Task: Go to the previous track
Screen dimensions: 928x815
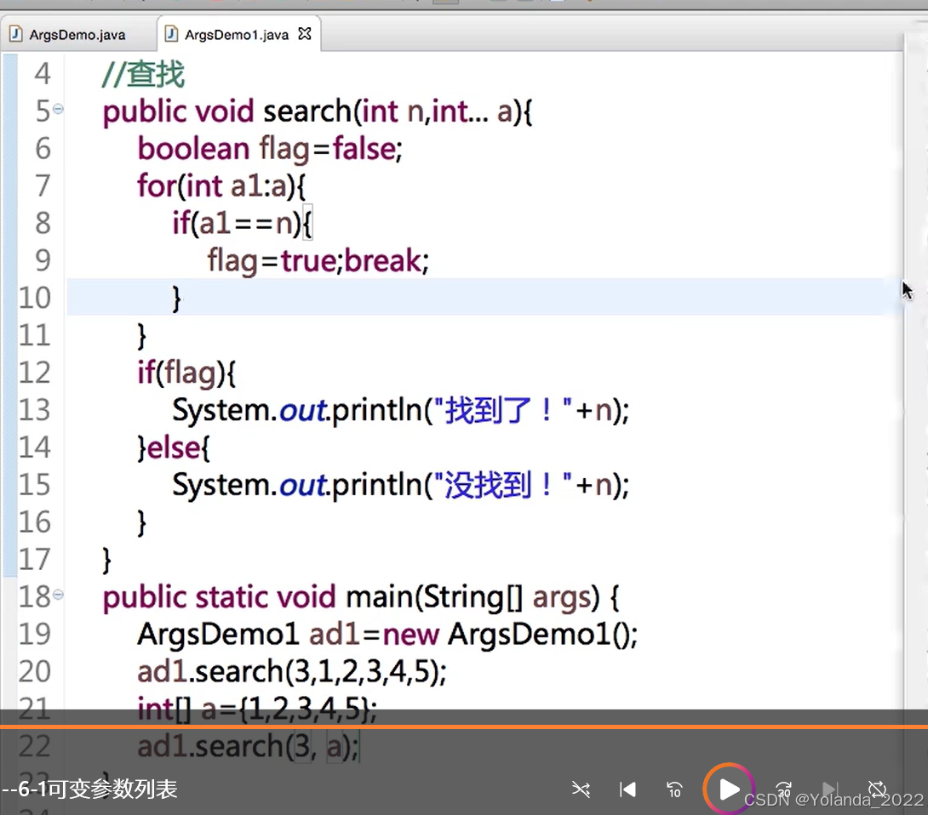Action: pos(627,789)
